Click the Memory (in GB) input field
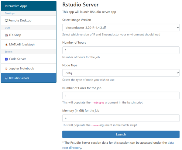Viewport: 182px width, 150px height. [x=121, y=118]
